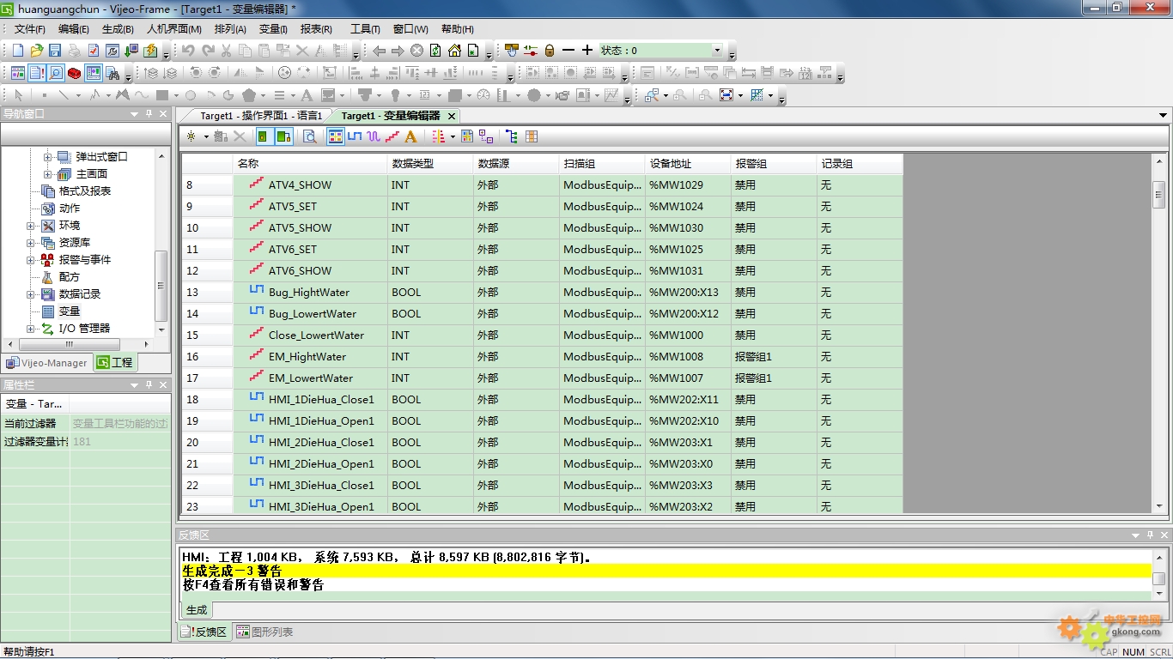Click the lightning build icon
The width and height of the screenshot is (1173, 659).
pyautogui.click(x=150, y=51)
